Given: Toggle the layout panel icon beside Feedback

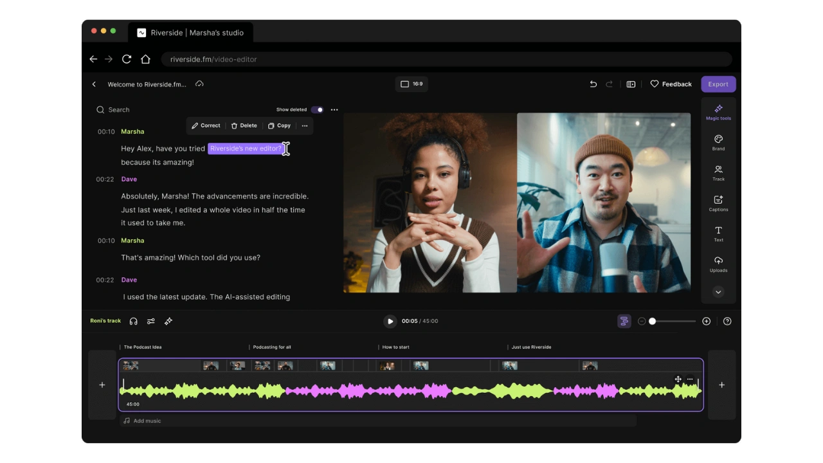Looking at the screenshot, I should pos(631,84).
